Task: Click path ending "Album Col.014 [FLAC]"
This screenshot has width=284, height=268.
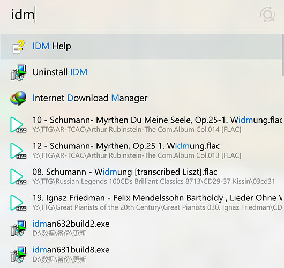Action: tap(137, 130)
